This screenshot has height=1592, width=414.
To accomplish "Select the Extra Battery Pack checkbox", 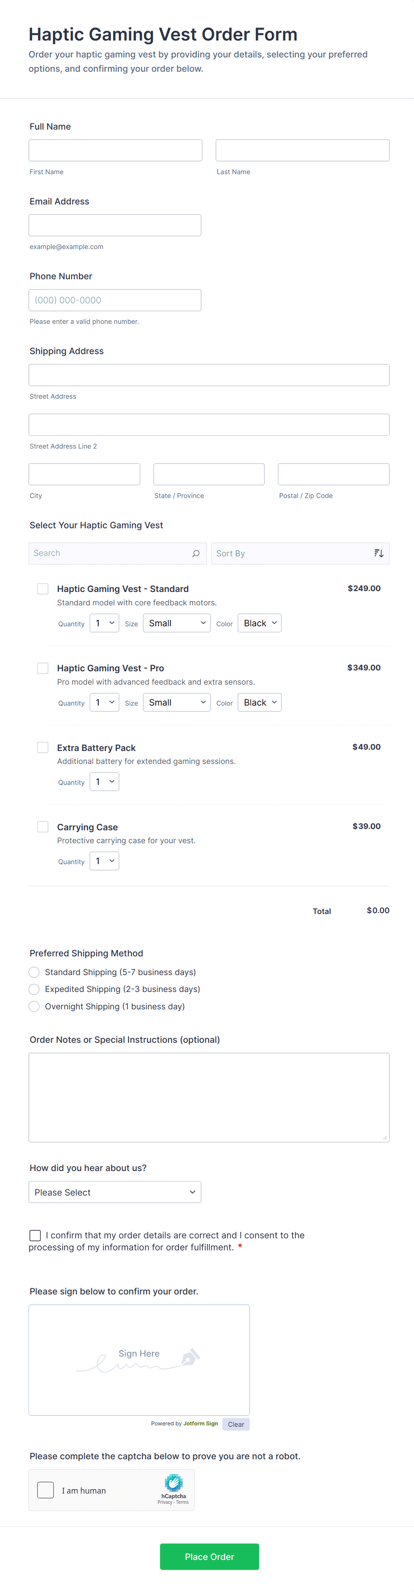I will tap(43, 747).
